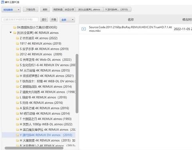Click folder icon of '1917 4K REMUX atmos'
The width and height of the screenshot is (192, 150).
(18, 43)
